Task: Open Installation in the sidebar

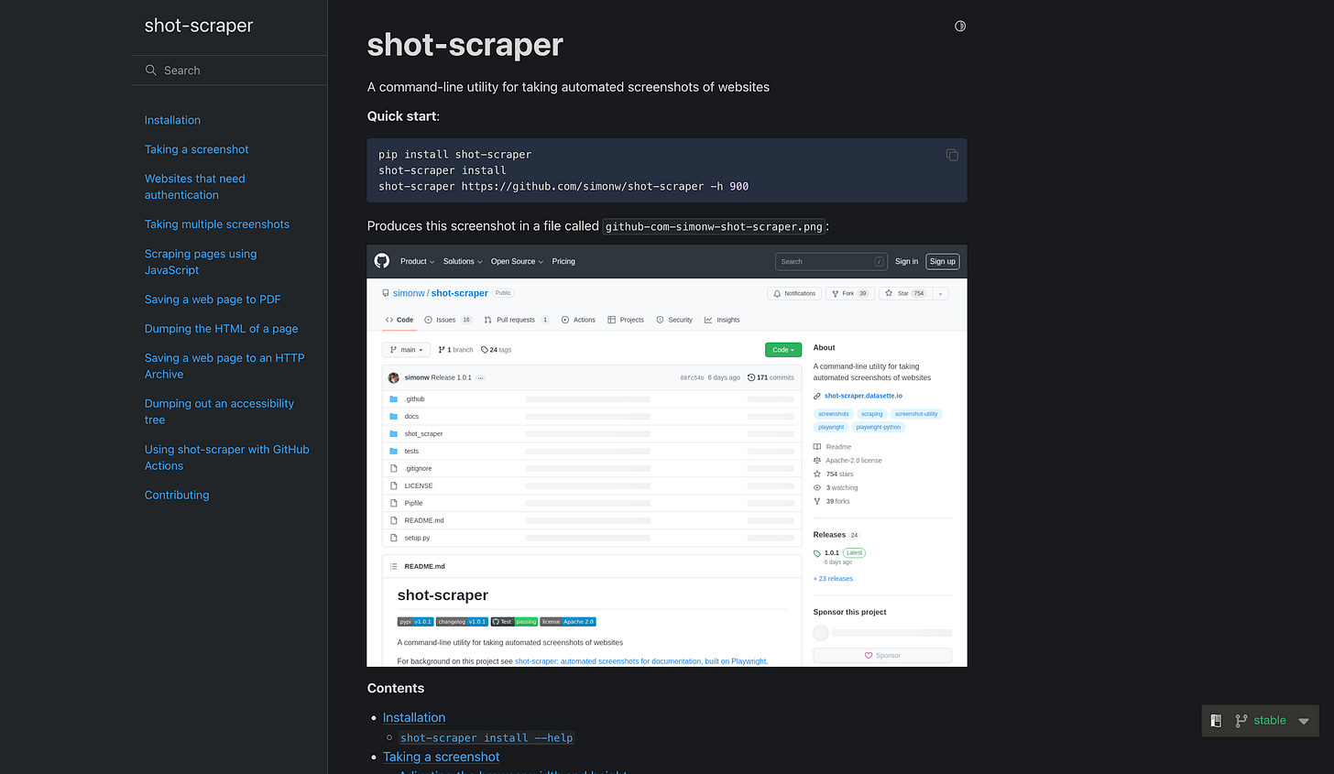Action: [x=172, y=120]
